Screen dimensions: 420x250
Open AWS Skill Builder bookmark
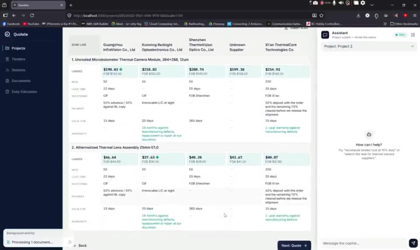click(95, 24)
